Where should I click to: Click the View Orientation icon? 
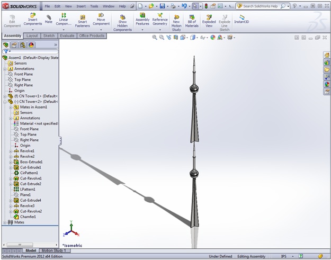pos(182,38)
